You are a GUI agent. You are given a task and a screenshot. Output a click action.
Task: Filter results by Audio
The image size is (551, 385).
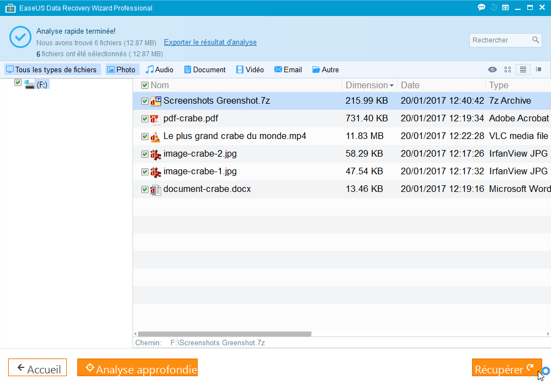160,69
